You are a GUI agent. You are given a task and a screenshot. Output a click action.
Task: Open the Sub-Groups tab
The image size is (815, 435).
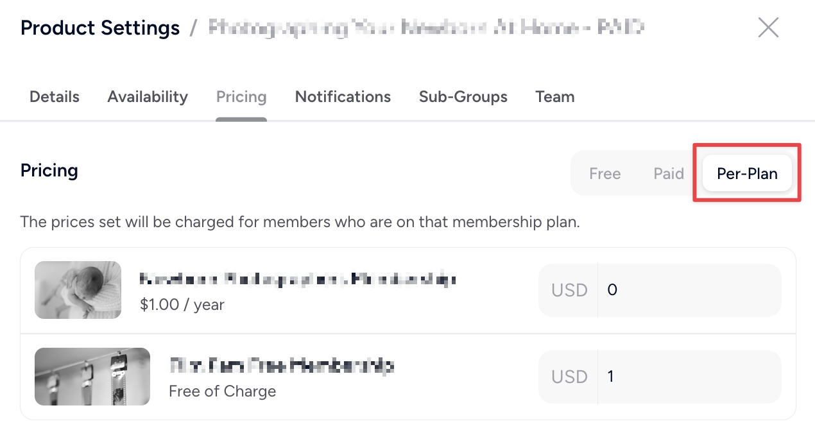tap(463, 97)
